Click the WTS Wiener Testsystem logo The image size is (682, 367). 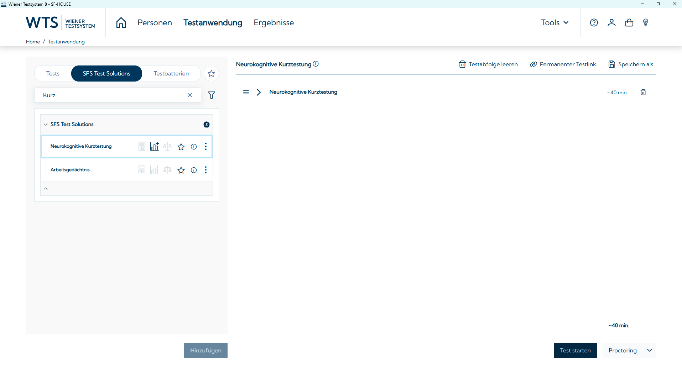pyautogui.click(x=61, y=22)
